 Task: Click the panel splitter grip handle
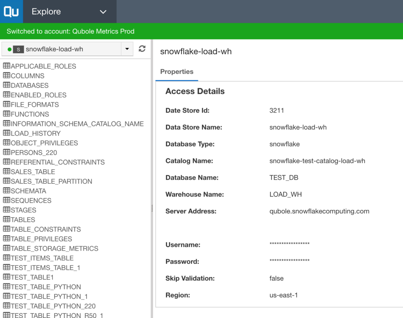(x=152, y=208)
